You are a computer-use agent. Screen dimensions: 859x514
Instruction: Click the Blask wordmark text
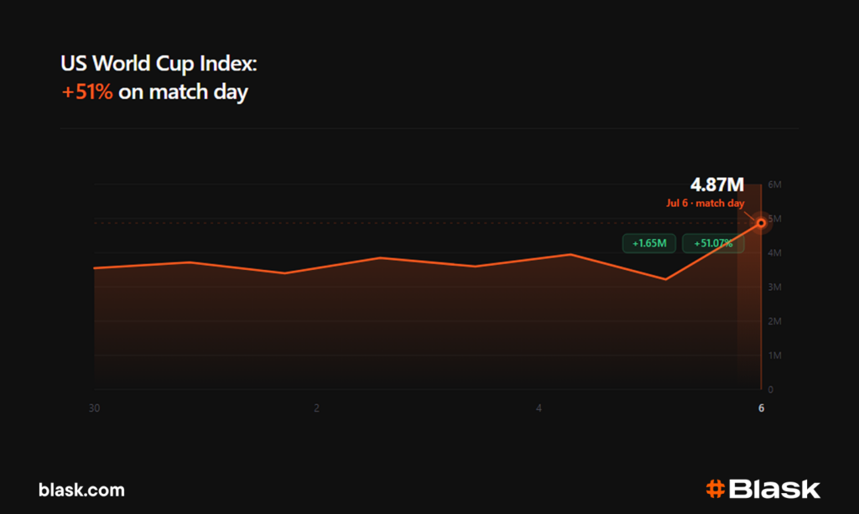click(774, 489)
